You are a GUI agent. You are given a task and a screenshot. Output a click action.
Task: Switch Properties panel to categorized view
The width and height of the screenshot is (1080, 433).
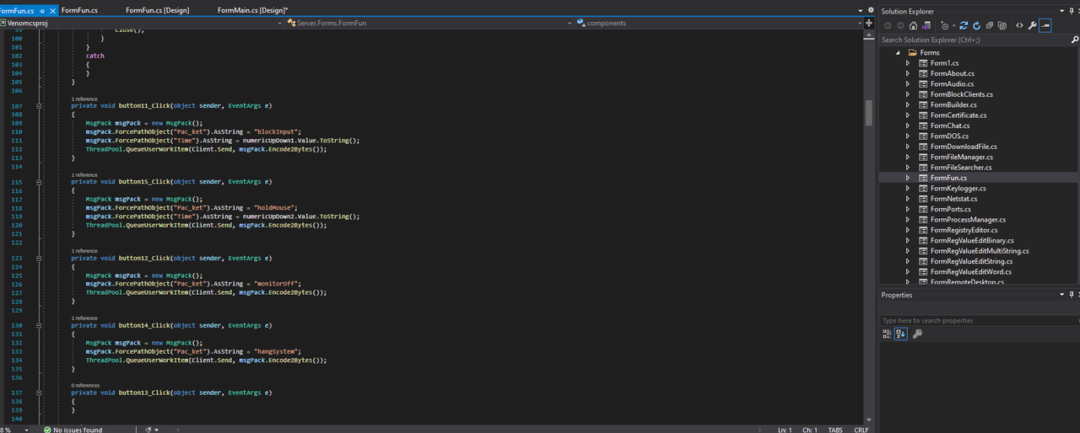pos(887,334)
